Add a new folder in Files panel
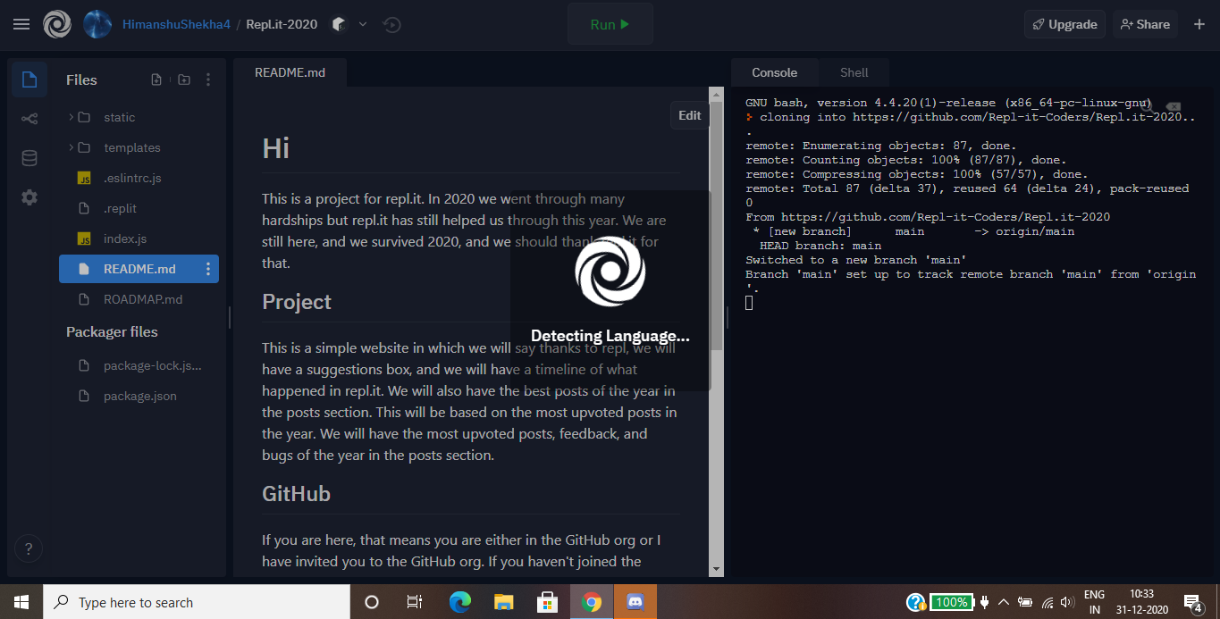The image size is (1220, 619). 183,79
